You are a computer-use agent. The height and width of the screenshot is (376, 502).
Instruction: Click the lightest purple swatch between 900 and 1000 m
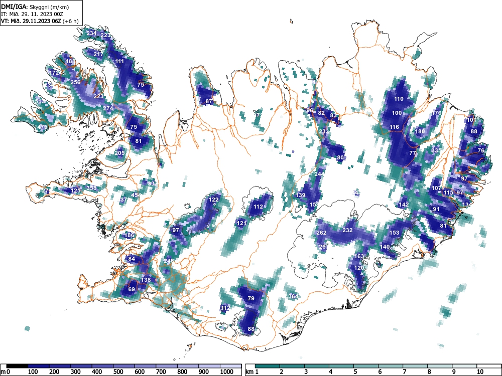pyautogui.click(x=209, y=366)
